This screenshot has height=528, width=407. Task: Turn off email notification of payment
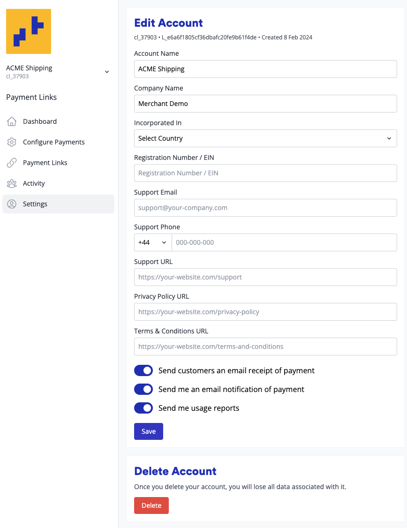(143, 389)
